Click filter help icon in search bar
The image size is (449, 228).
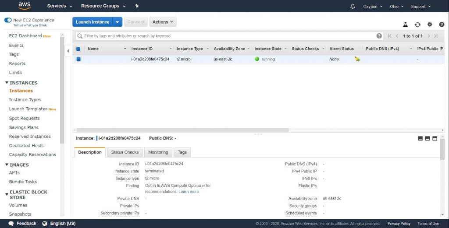click(x=379, y=36)
